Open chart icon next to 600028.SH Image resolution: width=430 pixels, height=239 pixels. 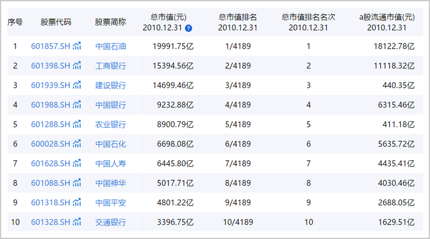[x=77, y=143]
